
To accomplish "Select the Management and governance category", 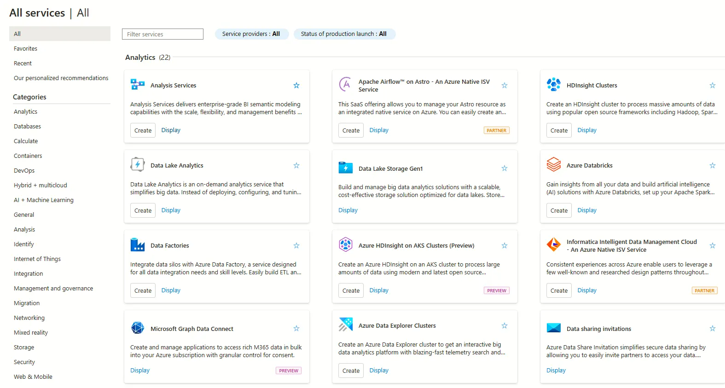I will tap(53, 288).
